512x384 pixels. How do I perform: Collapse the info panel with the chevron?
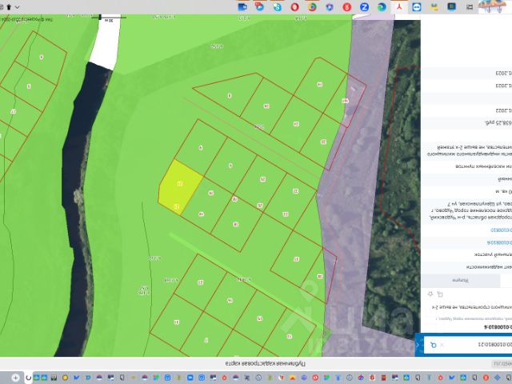[418, 345]
